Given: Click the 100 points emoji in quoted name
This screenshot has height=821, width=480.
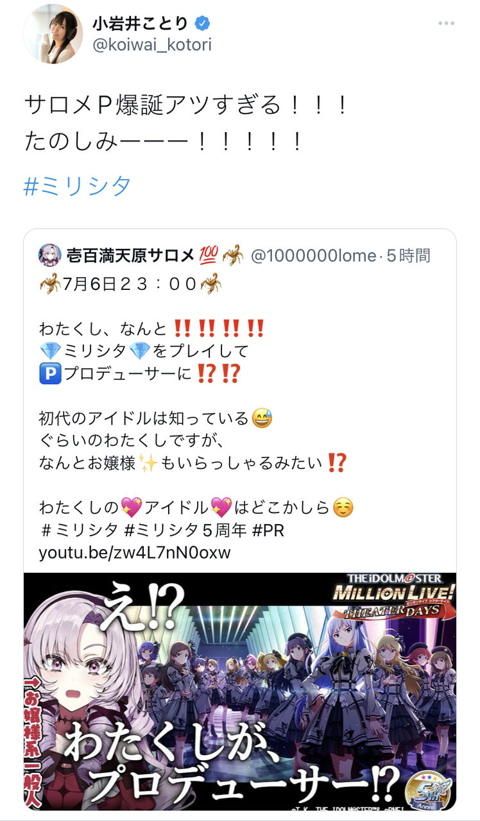Looking at the screenshot, I should [209, 255].
